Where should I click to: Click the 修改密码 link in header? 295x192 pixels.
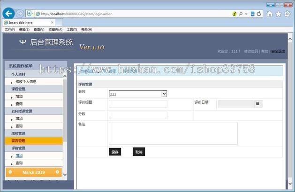251,51
